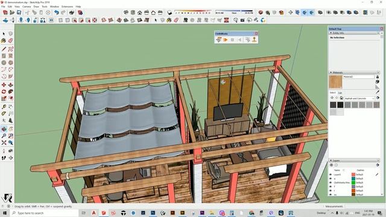Toggle visibility of Layer0
The width and height of the screenshot is (386, 217).
[x=331, y=174]
